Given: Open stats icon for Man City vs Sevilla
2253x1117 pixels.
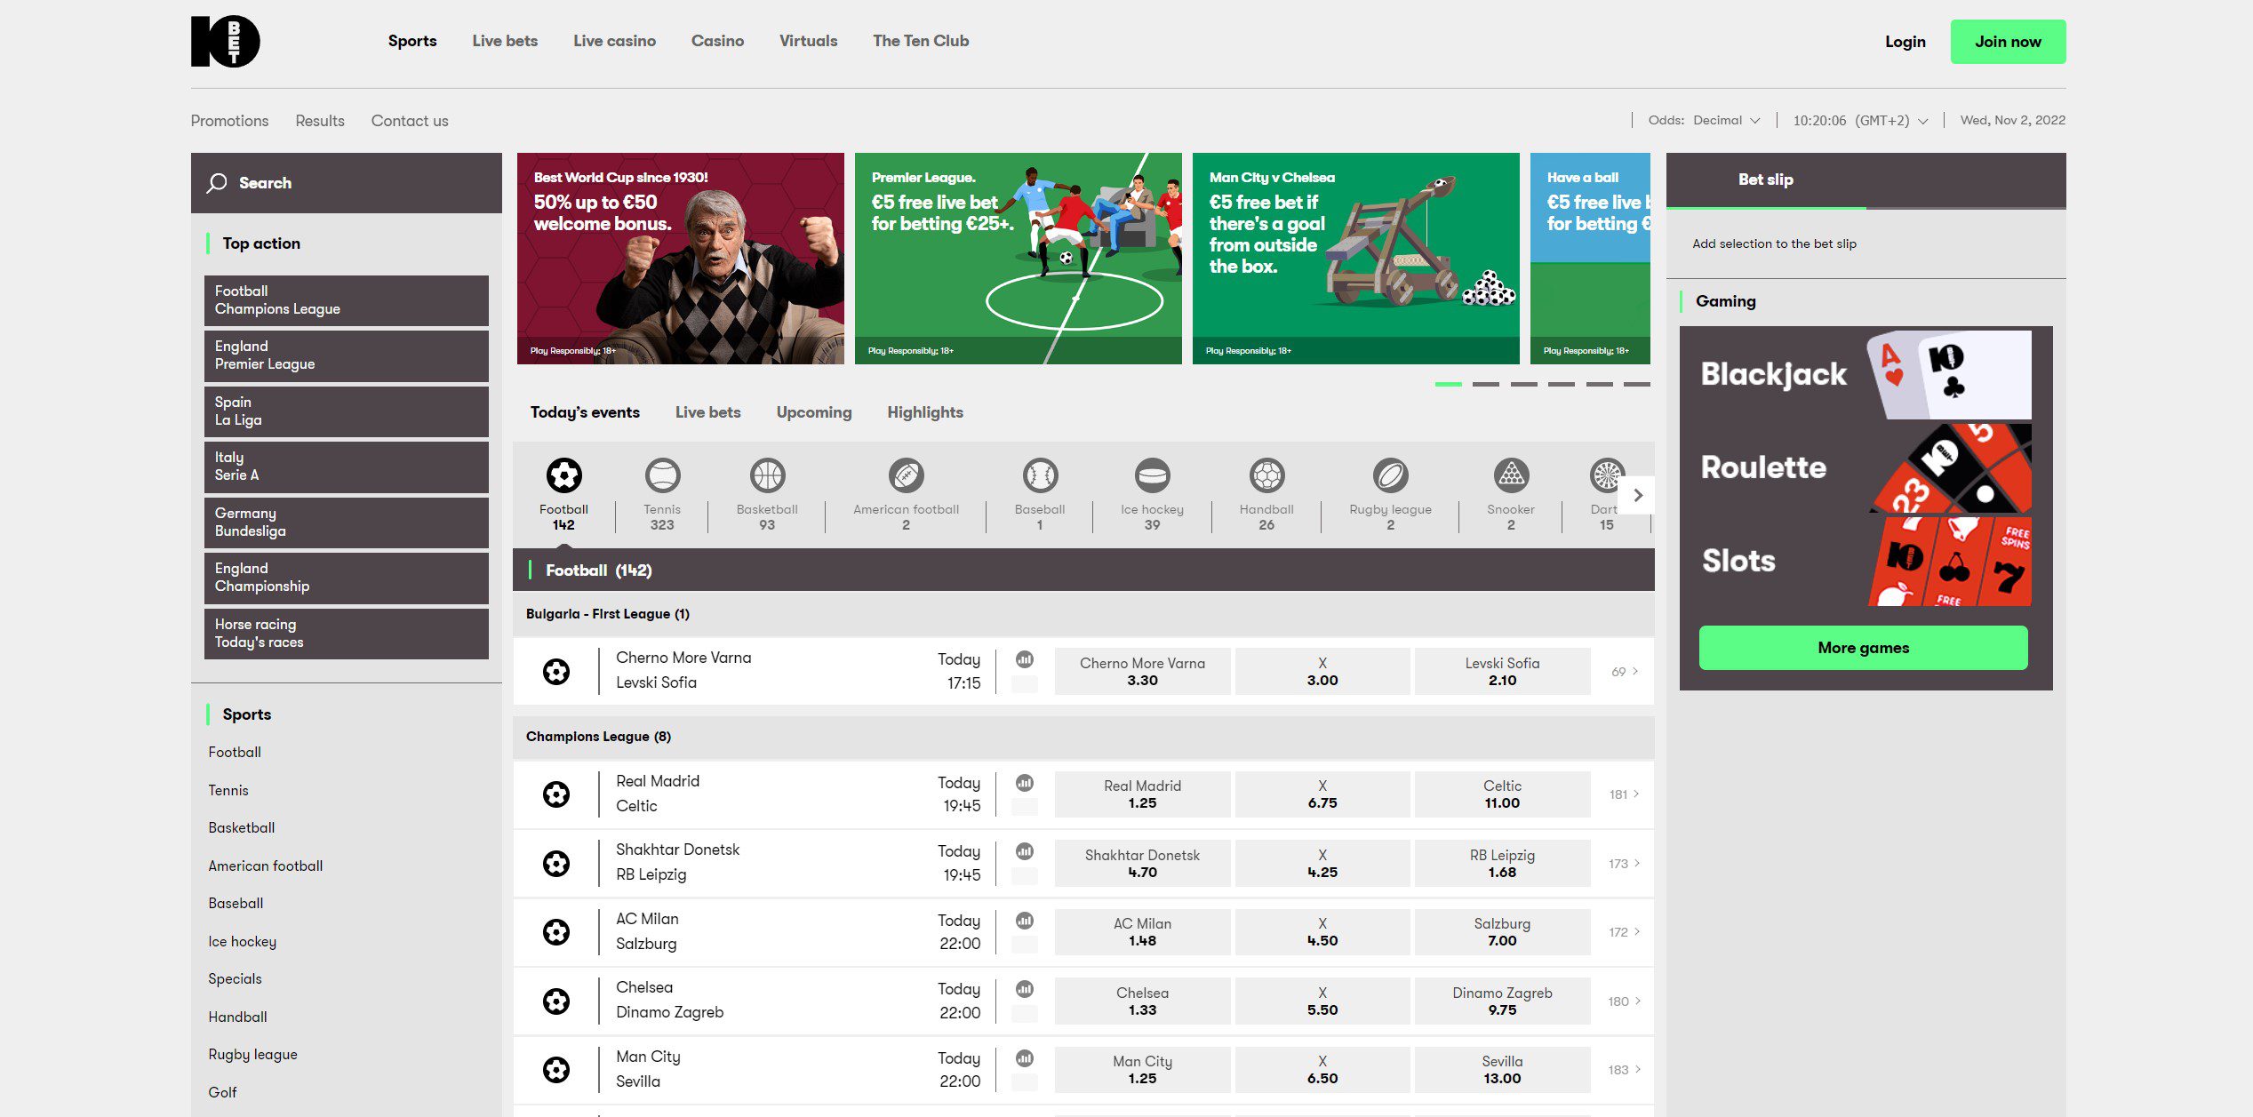Looking at the screenshot, I should [x=1025, y=1058].
